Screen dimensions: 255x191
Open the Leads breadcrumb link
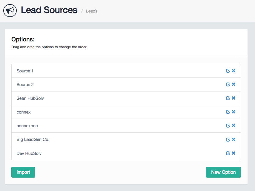coord(92,11)
